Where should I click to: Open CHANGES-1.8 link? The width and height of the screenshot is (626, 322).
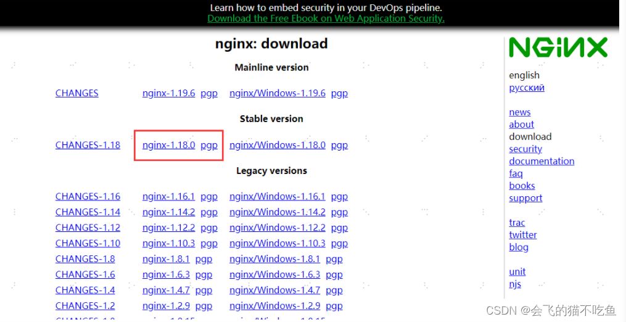pos(85,259)
